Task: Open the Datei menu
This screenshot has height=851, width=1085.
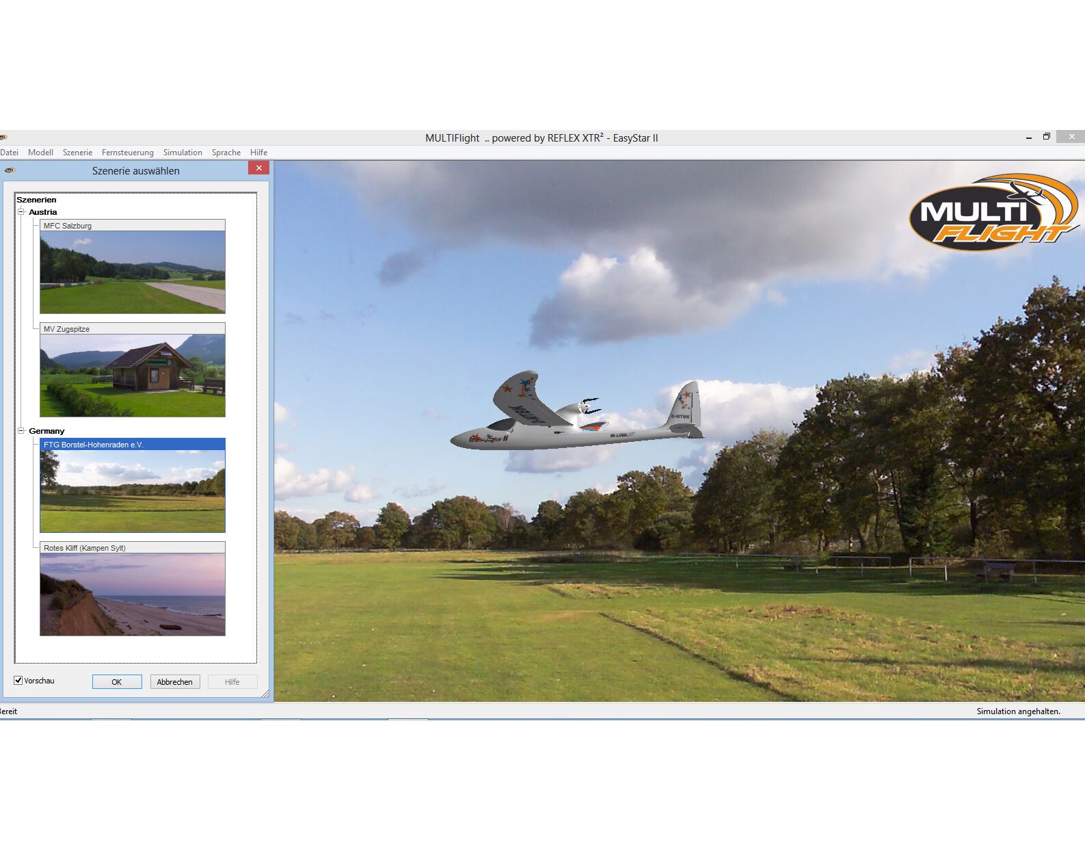Action: (9, 153)
